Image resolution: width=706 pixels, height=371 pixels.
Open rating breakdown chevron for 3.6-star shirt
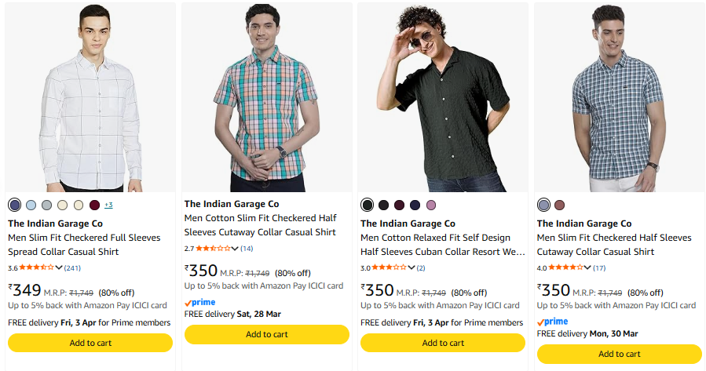point(60,267)
